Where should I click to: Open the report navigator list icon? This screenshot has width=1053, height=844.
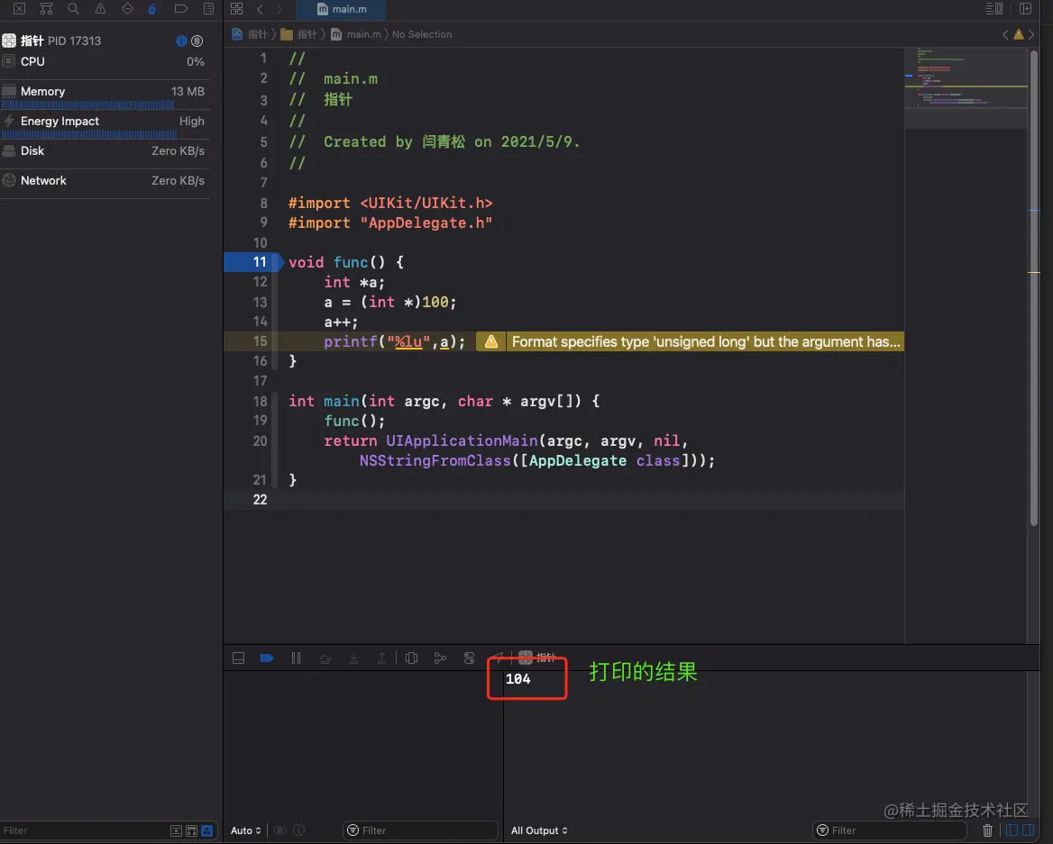208,9
